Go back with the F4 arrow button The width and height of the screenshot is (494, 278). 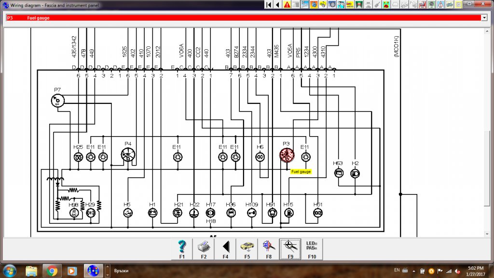coord(225,249)
